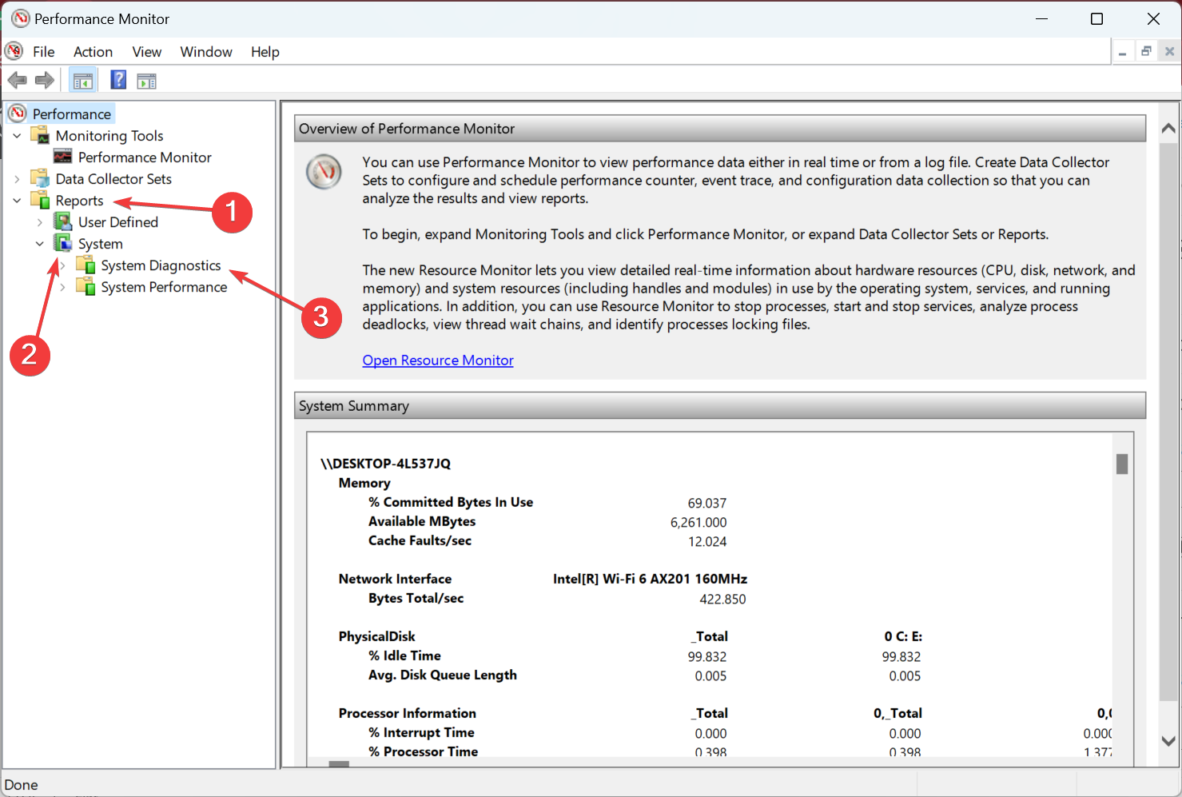Select the Reports tree item
Screen dimensions: 1182x797
click(79, 201)
